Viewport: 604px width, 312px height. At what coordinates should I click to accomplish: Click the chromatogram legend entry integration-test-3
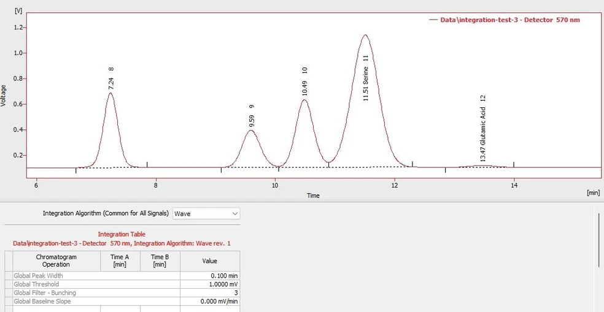coord(505,20)
